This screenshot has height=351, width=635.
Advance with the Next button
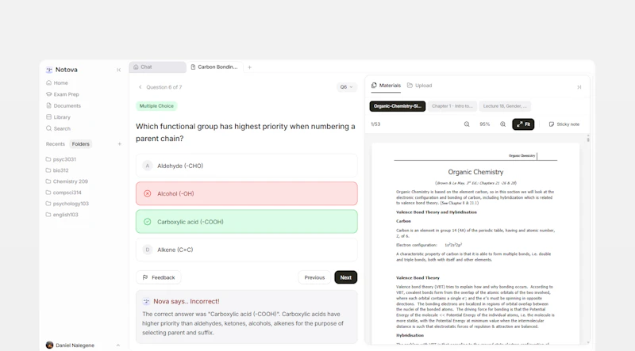tap(346, 277)
